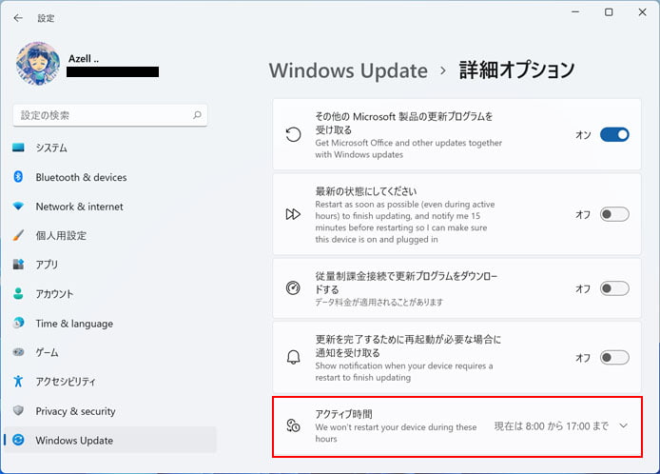Click the アカウント person icon
660x474 pixels.
click(18, 293)
